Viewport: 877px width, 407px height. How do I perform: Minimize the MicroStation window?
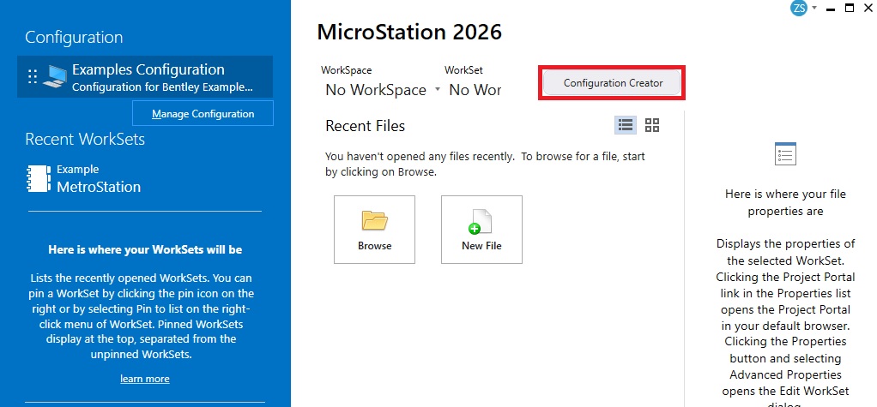(x=829, y=9)
